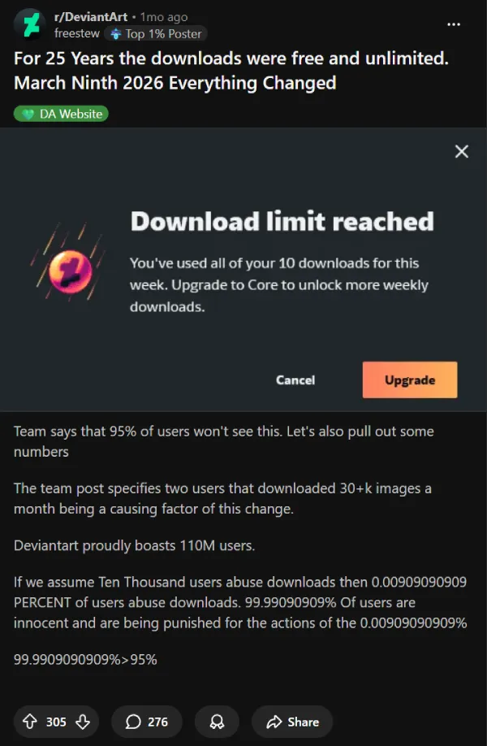Open the post title about free downloads

coord(231,71)
